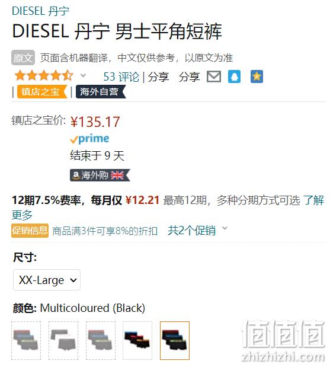Viewport: 330px width, 367px height.
Task: Open the XX-Large size dropdown
Action: click(x=47, y=280)
